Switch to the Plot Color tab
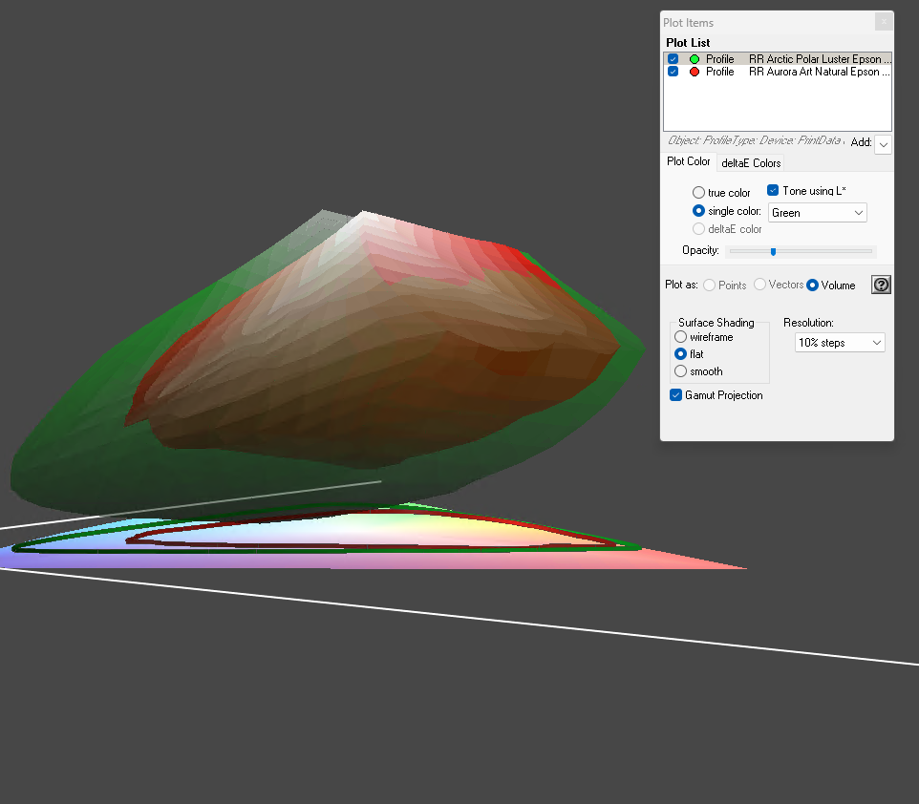 (x=688, y=162)
